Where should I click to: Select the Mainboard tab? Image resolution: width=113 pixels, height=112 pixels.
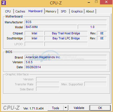[x=35, y=11]
